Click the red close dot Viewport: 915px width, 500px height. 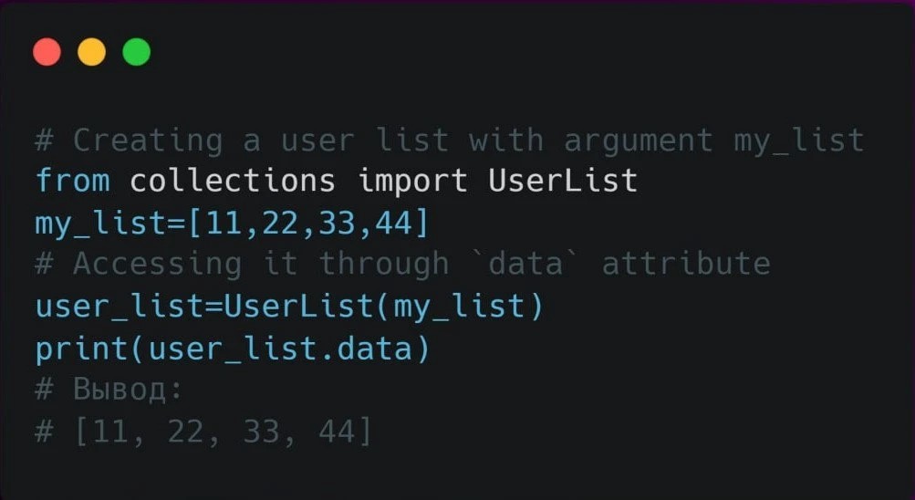click(47, 52)
